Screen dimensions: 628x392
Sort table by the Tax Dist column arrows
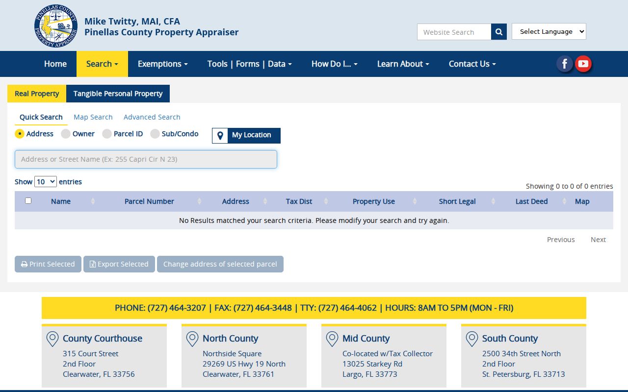pos(326,201)
